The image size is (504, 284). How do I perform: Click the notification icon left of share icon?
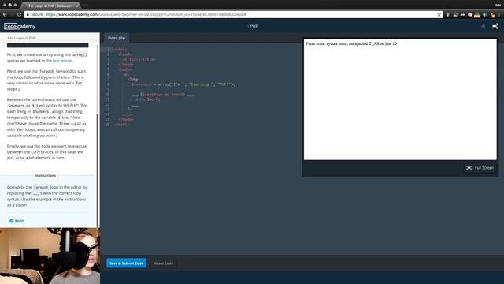tap(483, 26)
